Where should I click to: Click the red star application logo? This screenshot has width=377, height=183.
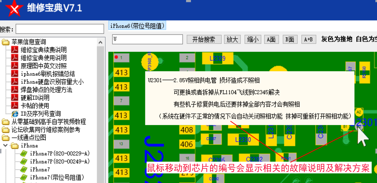(13, 8)
